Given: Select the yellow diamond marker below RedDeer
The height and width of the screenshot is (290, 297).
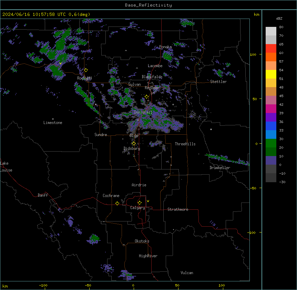Looking at the screenshot, I should [146, 97].
